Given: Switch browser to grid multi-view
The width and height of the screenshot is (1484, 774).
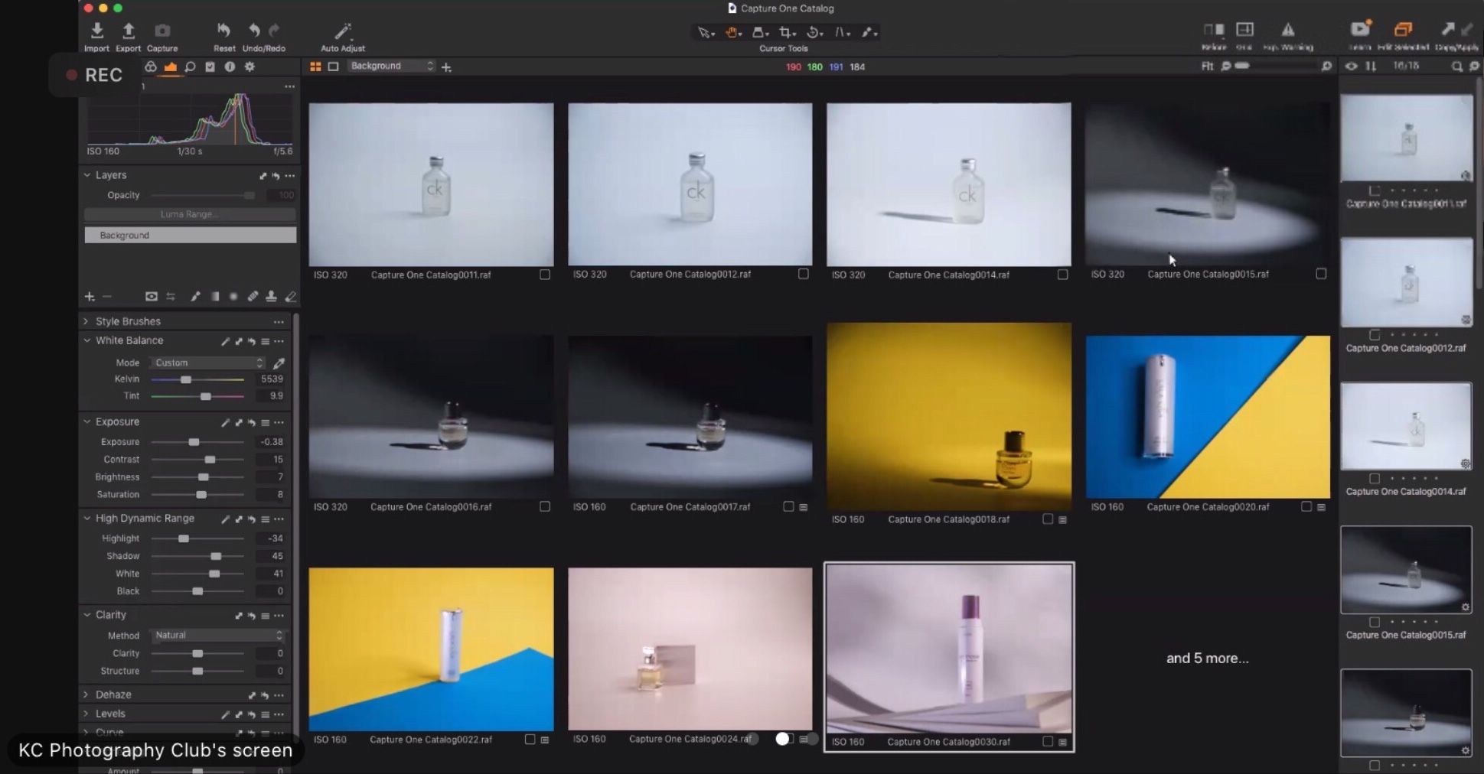Looking at the screenshot, I should point(315,67).
